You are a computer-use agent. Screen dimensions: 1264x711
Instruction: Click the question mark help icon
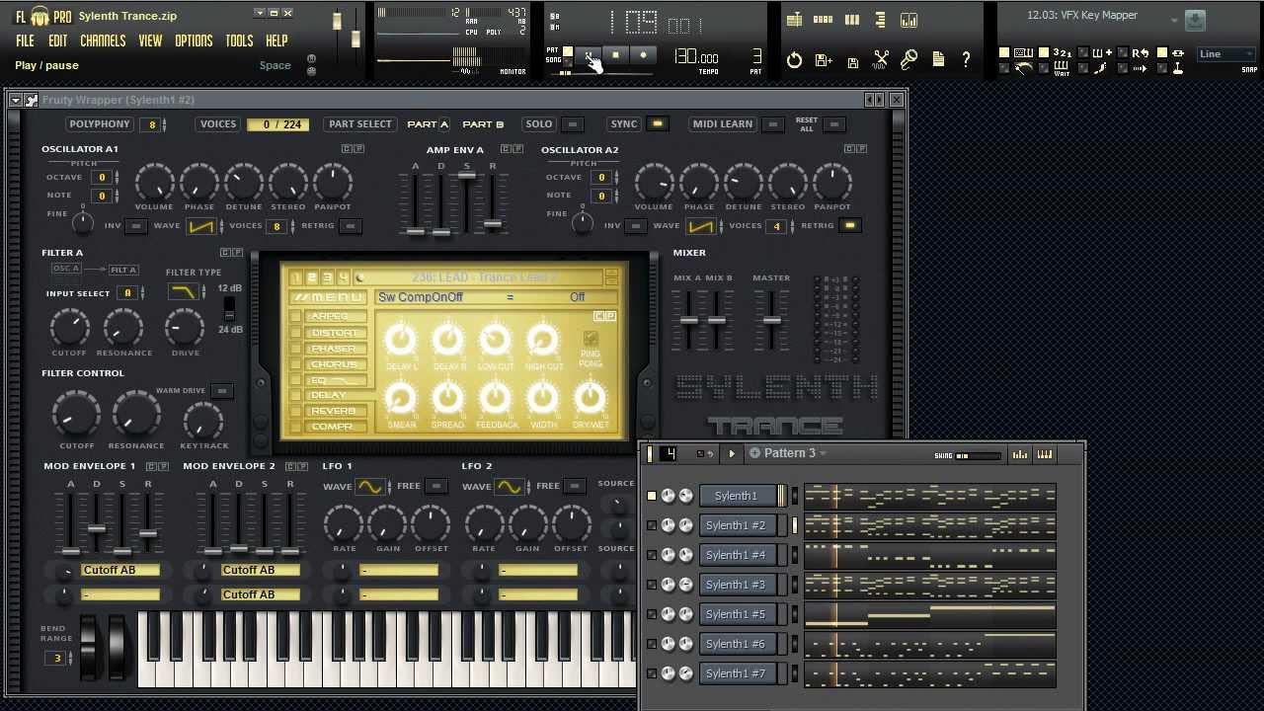click(x=966, y=59)
